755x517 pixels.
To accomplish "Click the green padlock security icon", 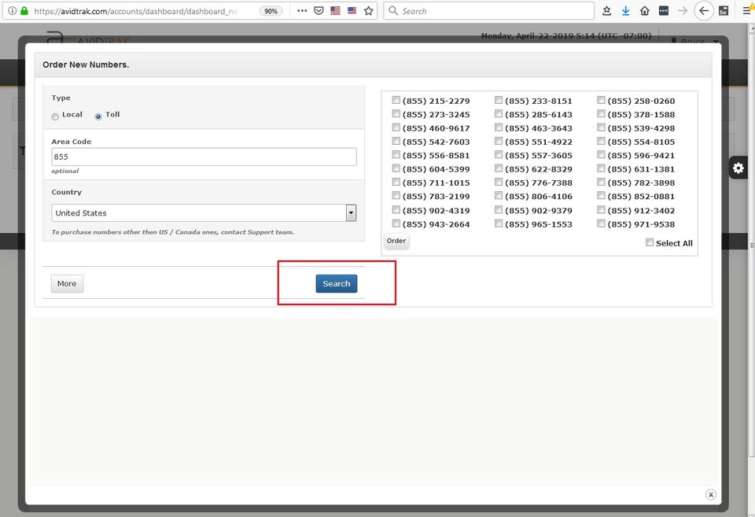I will pos(24,10).
